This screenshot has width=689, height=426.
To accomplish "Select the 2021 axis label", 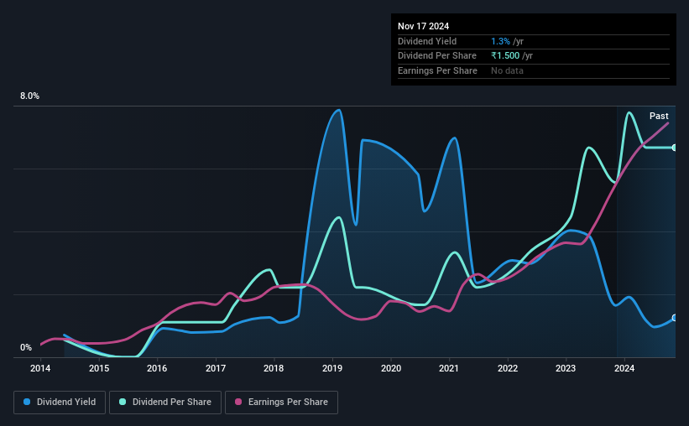I will [449, 368].
